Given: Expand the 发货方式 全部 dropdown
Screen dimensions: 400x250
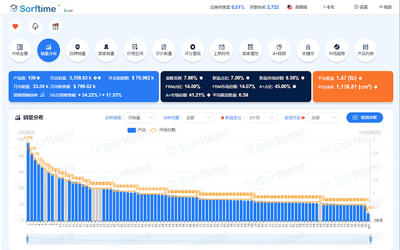Looking at the screenshot, I should (x=323, y=117).
